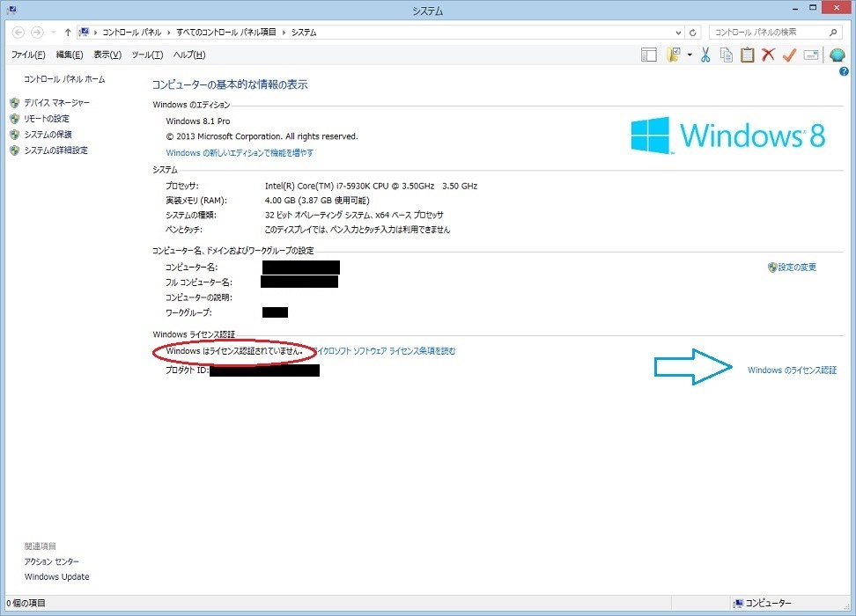Open ソフトウェア ライセンス条項を読む link

(x=387, y=351)
